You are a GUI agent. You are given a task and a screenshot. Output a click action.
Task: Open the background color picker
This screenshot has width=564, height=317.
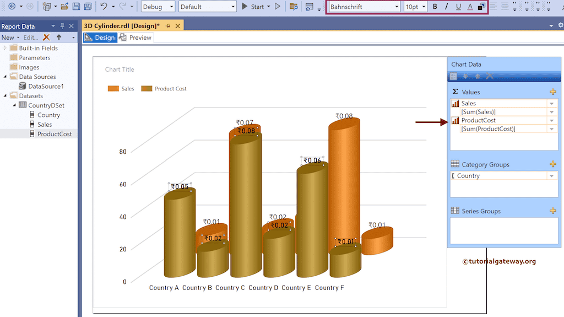481,7
